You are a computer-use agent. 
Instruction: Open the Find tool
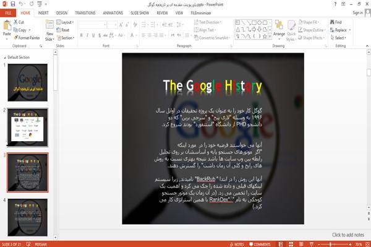pos(336,22)
